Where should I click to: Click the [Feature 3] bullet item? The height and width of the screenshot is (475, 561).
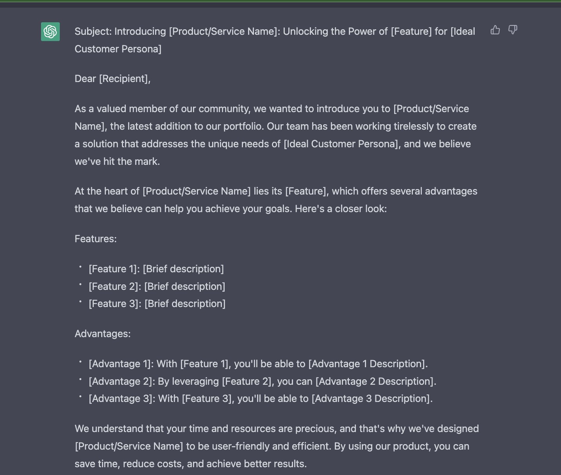[x=157, y=304]
